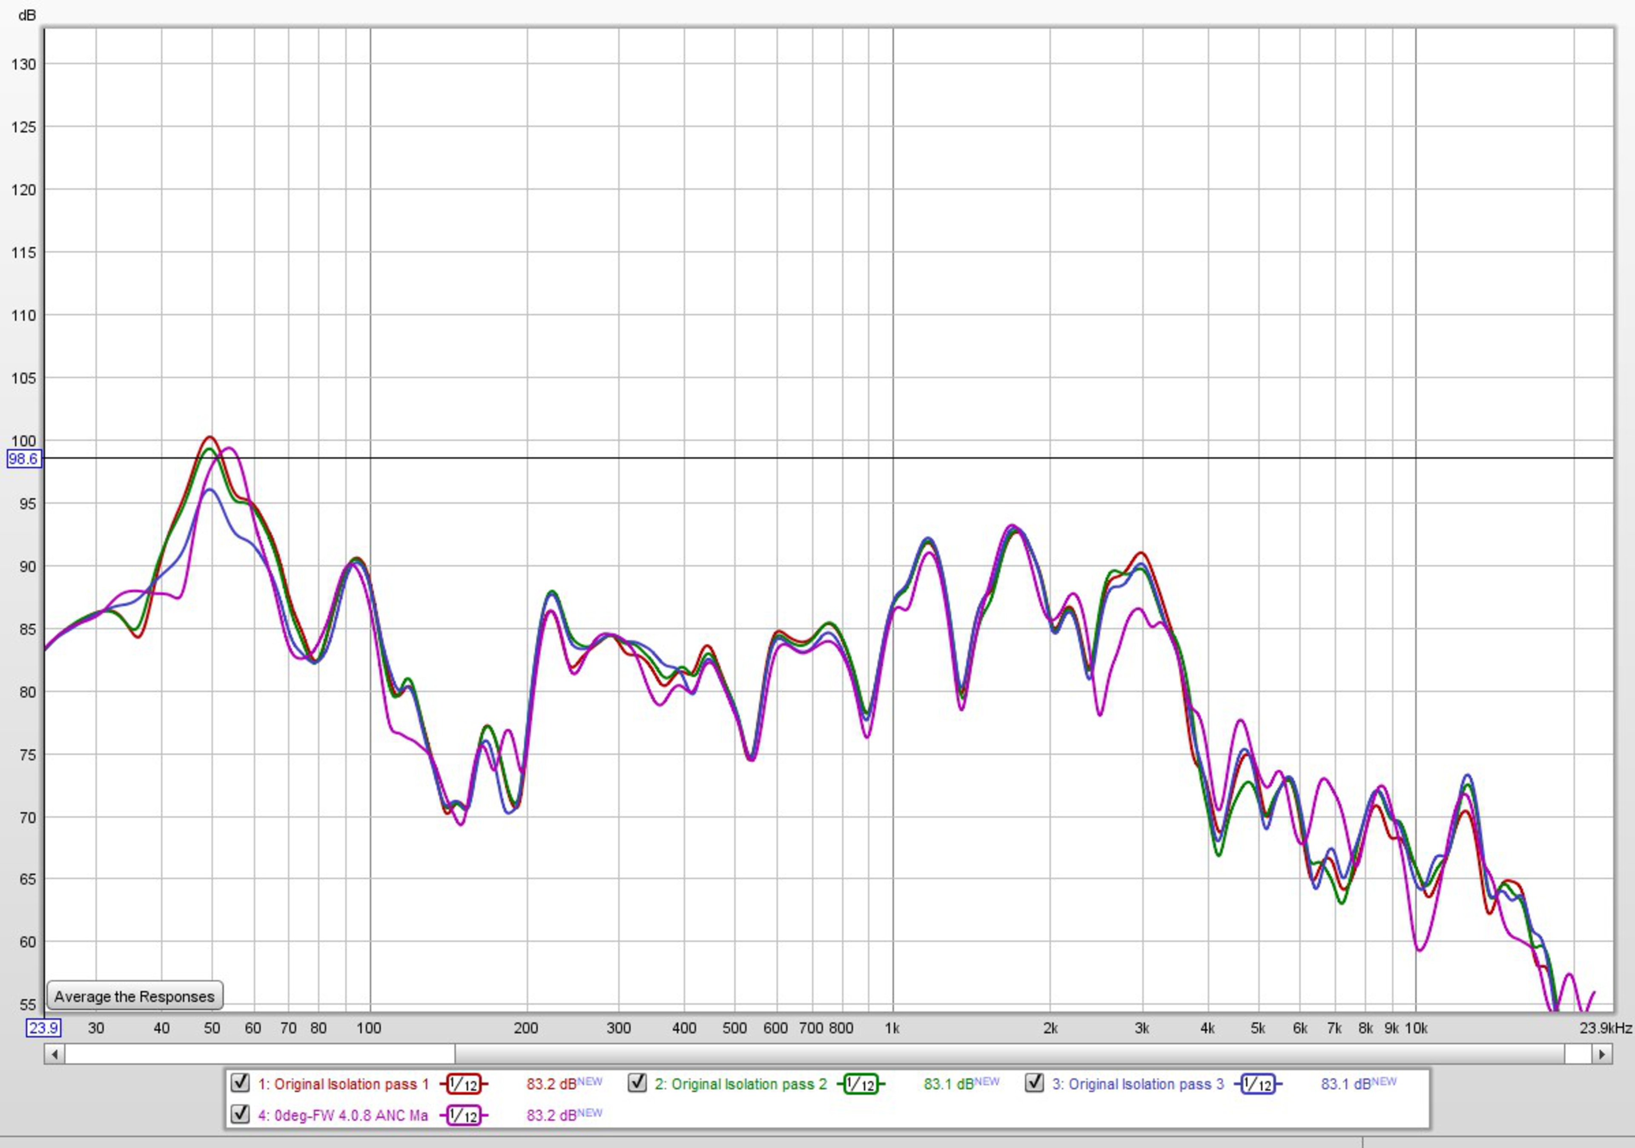Toggle Original Isolation pass 3 checkbox

pyautogui.click(x=1034, y=1083)
